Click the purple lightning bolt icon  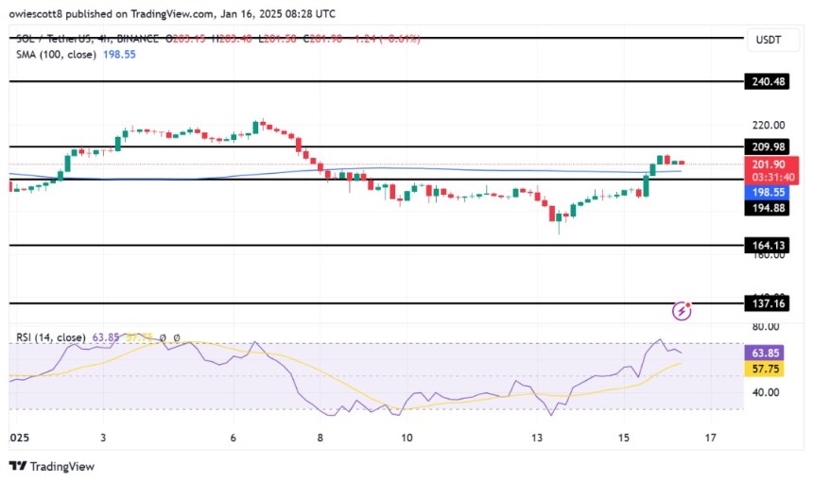[x=683, y=310]
